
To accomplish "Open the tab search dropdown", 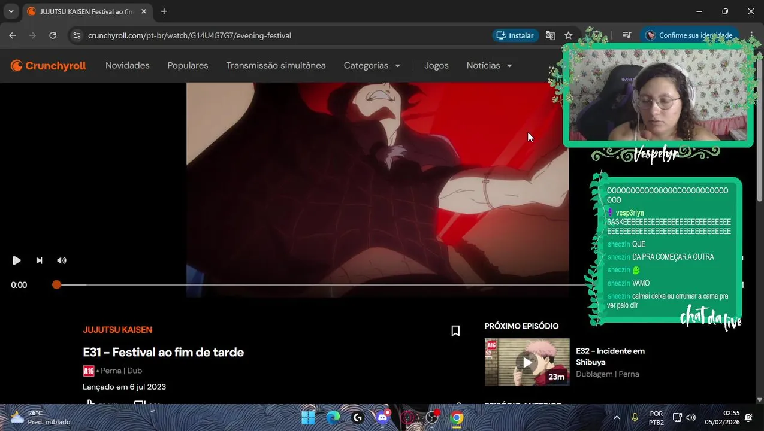I will tap(11, 11).
